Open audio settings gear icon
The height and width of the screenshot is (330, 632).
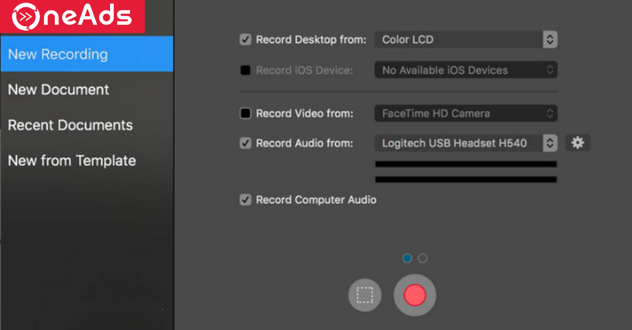pos(578,143)
